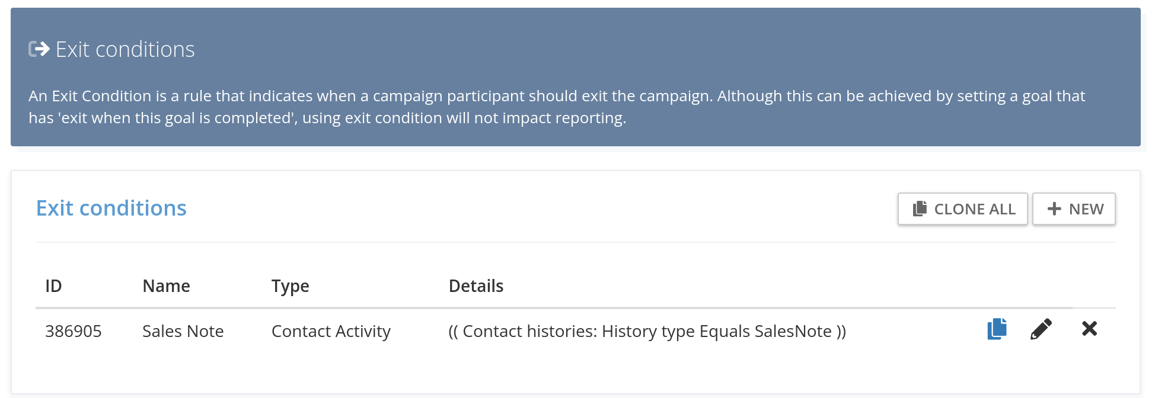Clone the Sales Note exit condition
The width and height of the screenshot is (1155, 398).
click(997, 329)
